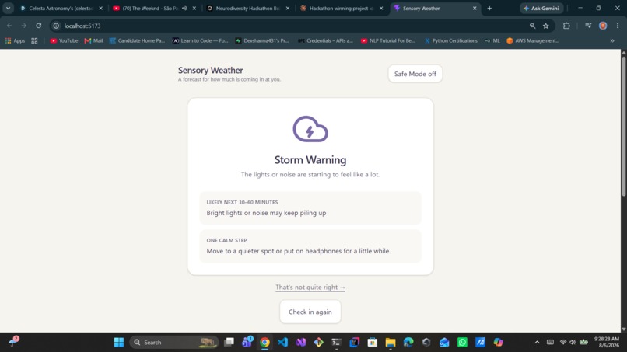Click the storm cloud lightning icon
The width and height of the screenshot is (627, 352).
pyautogui.click(x=310, y=129)
